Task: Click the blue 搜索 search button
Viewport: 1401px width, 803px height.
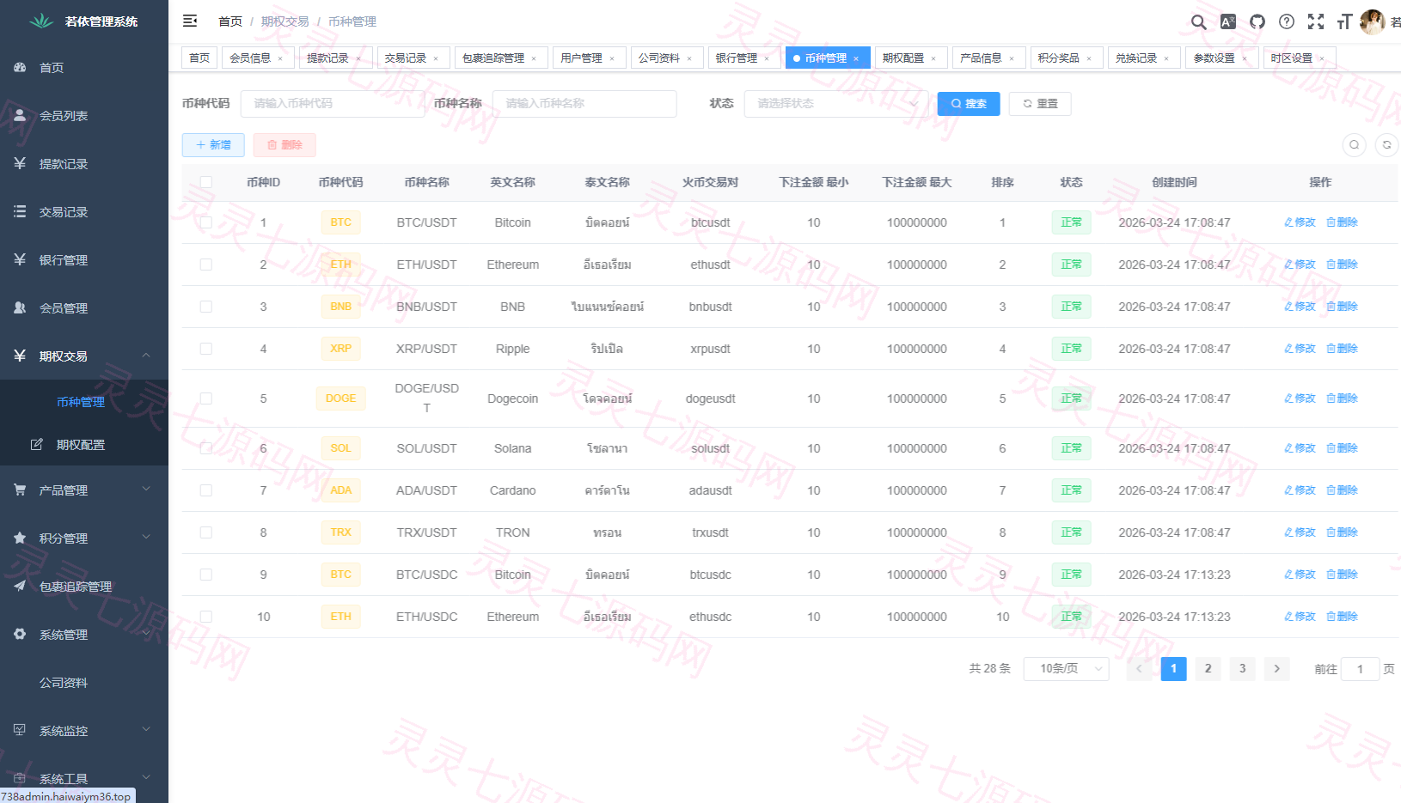Action: [x=969, y=104]
